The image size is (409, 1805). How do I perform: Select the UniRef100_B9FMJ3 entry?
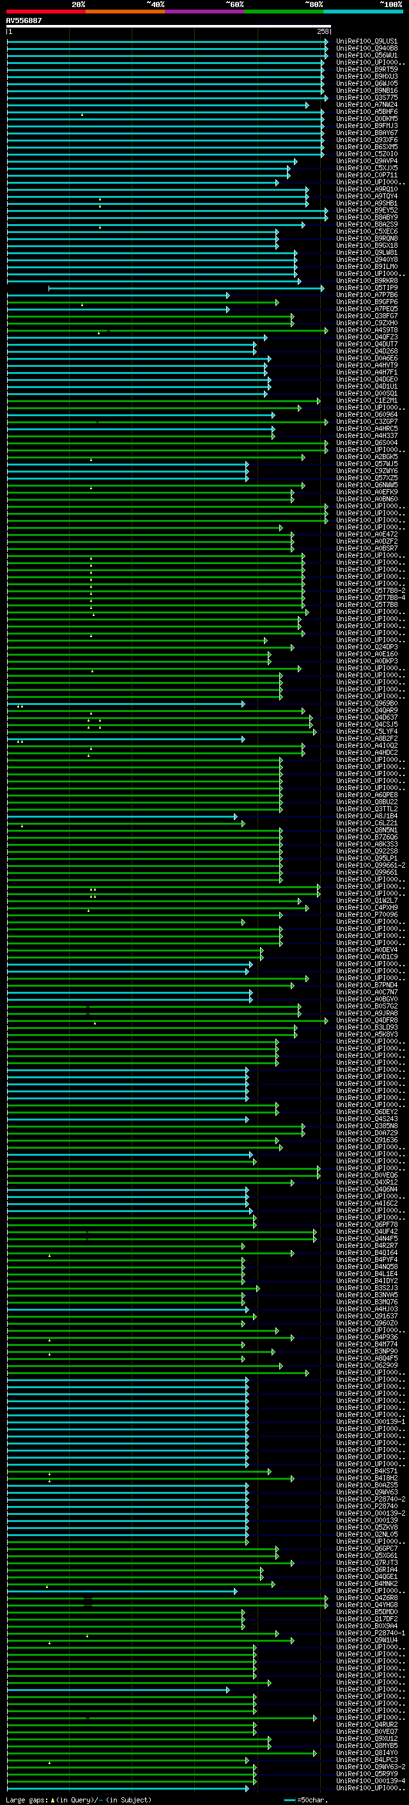tap(367, 126)
